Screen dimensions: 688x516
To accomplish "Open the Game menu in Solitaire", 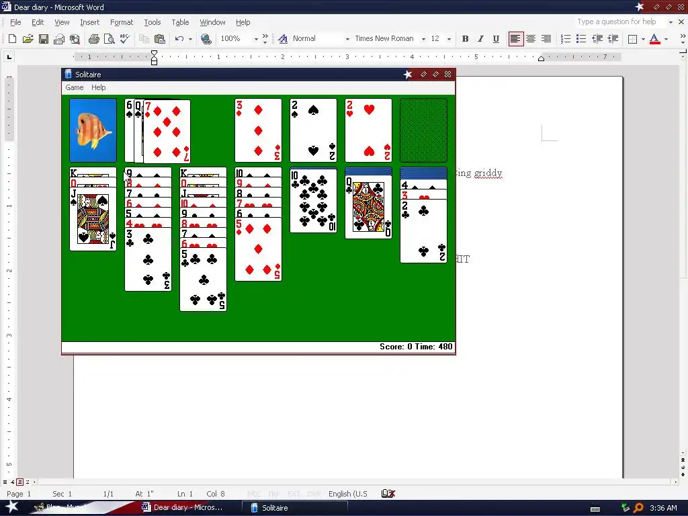I will (74, 87).
